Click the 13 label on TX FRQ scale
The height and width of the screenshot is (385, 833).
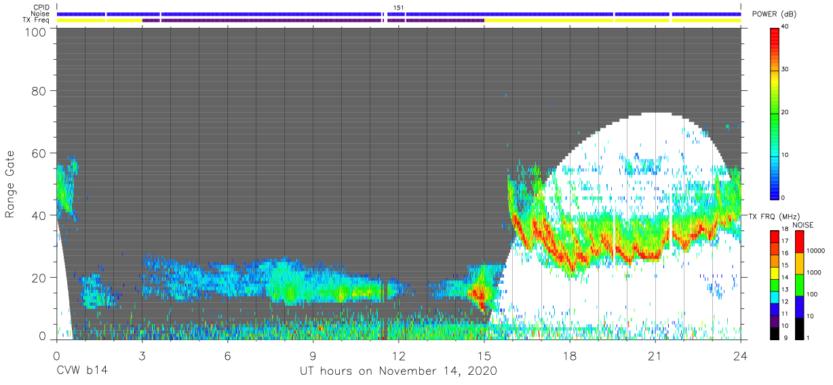point(786,289)
